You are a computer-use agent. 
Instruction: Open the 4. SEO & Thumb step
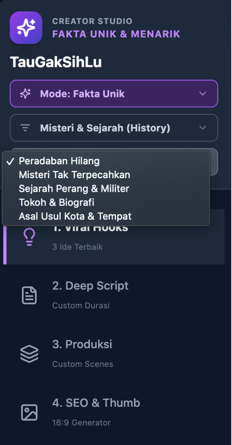(114, 412)
